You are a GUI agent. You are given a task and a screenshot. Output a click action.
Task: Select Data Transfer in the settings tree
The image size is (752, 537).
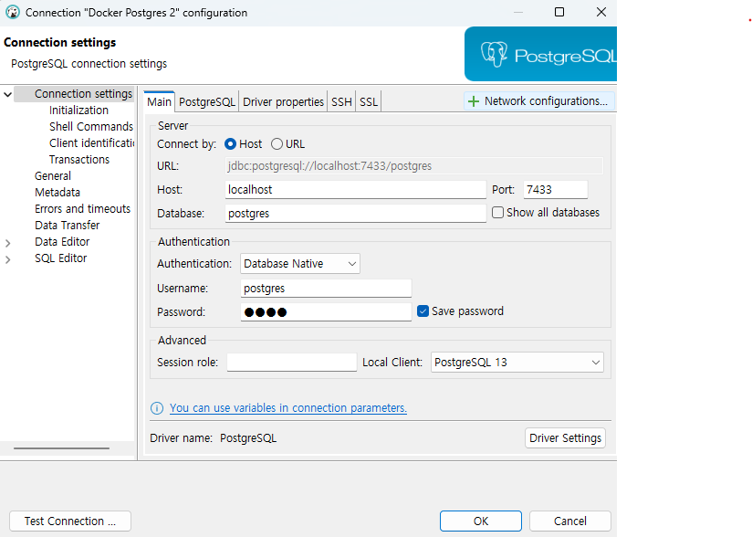pyautogui.click(x=68, y=225)
